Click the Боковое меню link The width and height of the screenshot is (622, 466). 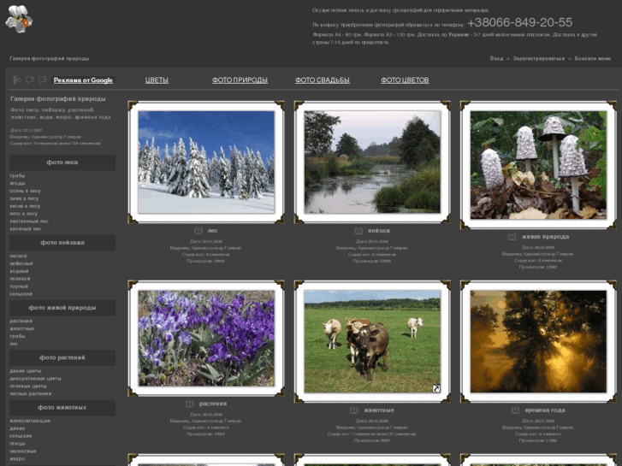tap(593, 59)
